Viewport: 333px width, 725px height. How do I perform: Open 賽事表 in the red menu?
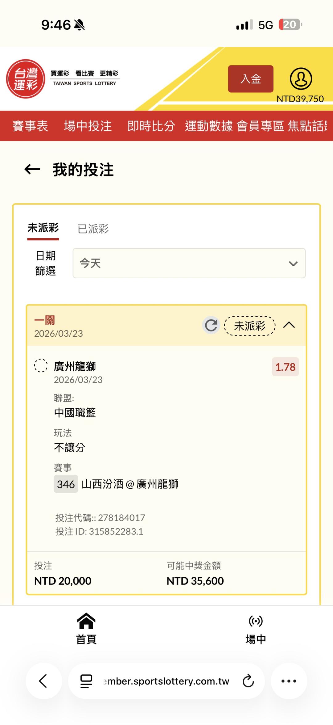30,126
